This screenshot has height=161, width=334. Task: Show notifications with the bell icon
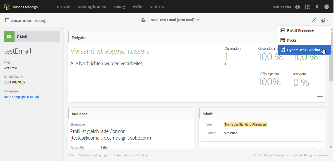pos(317,7)
